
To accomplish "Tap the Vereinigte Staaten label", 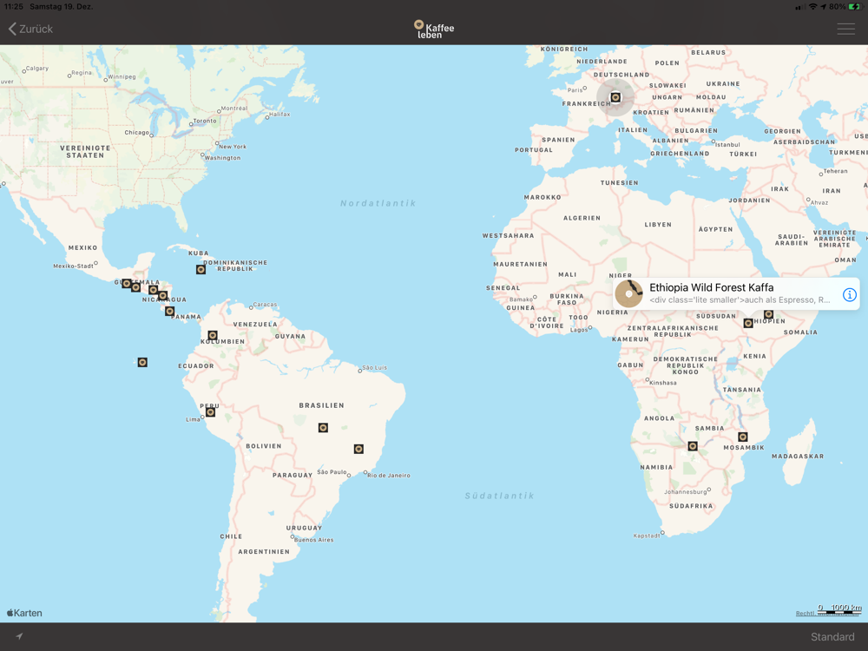I will (x=85, y=152).
